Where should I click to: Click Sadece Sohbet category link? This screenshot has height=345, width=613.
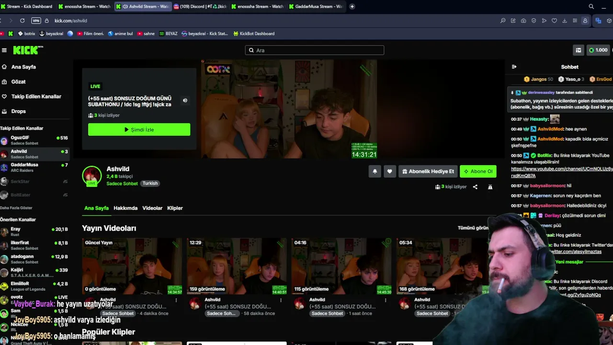[122, 184]
